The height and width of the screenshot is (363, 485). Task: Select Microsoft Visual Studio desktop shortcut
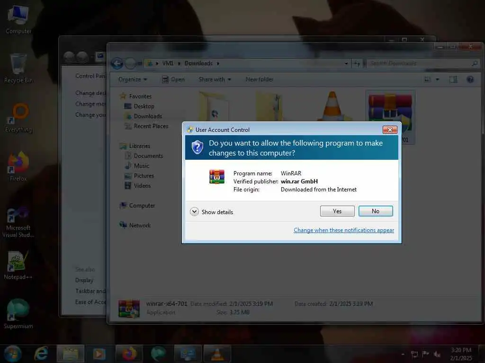click(18, 222)
